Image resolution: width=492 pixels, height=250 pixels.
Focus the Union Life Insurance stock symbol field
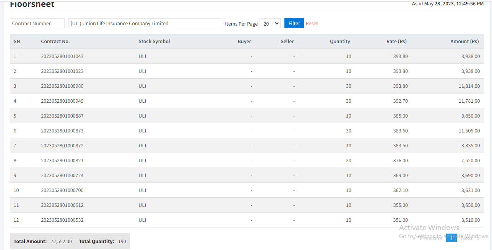[145, 23]
